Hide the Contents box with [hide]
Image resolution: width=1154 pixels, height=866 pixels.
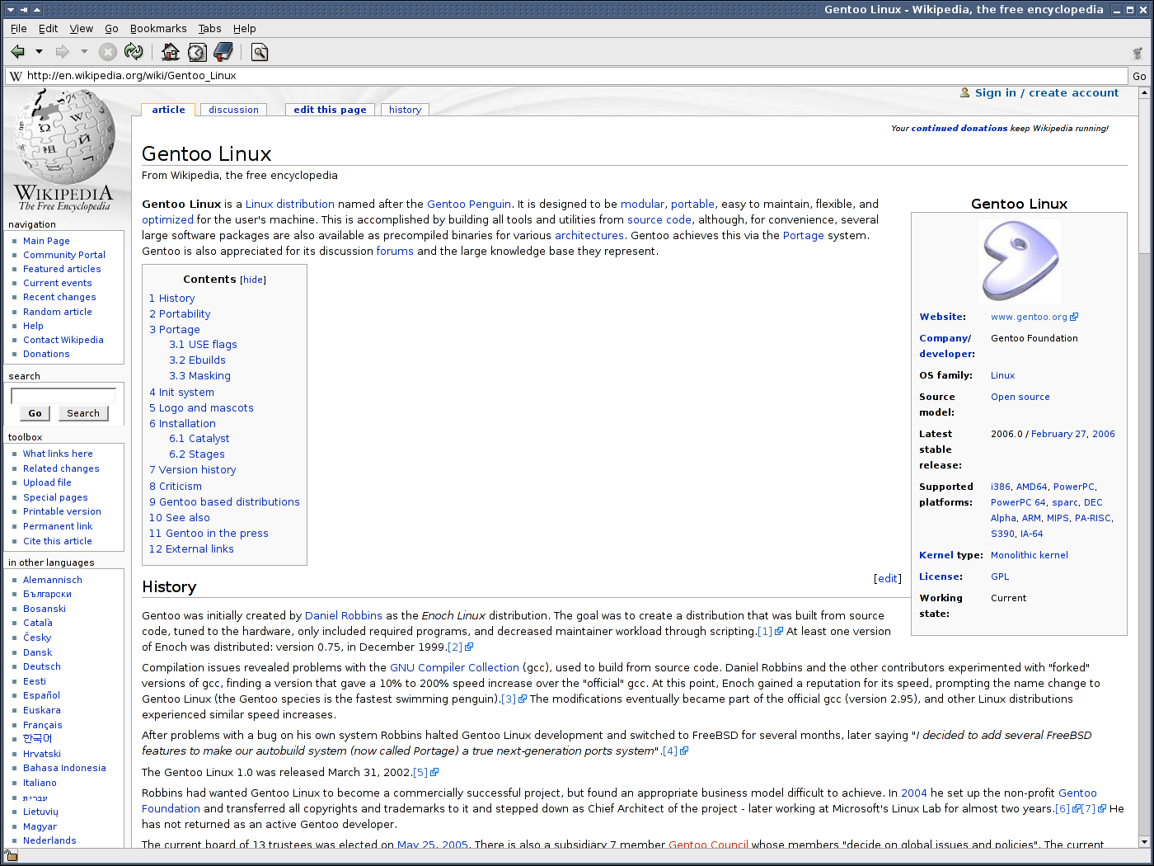(253, 280)
